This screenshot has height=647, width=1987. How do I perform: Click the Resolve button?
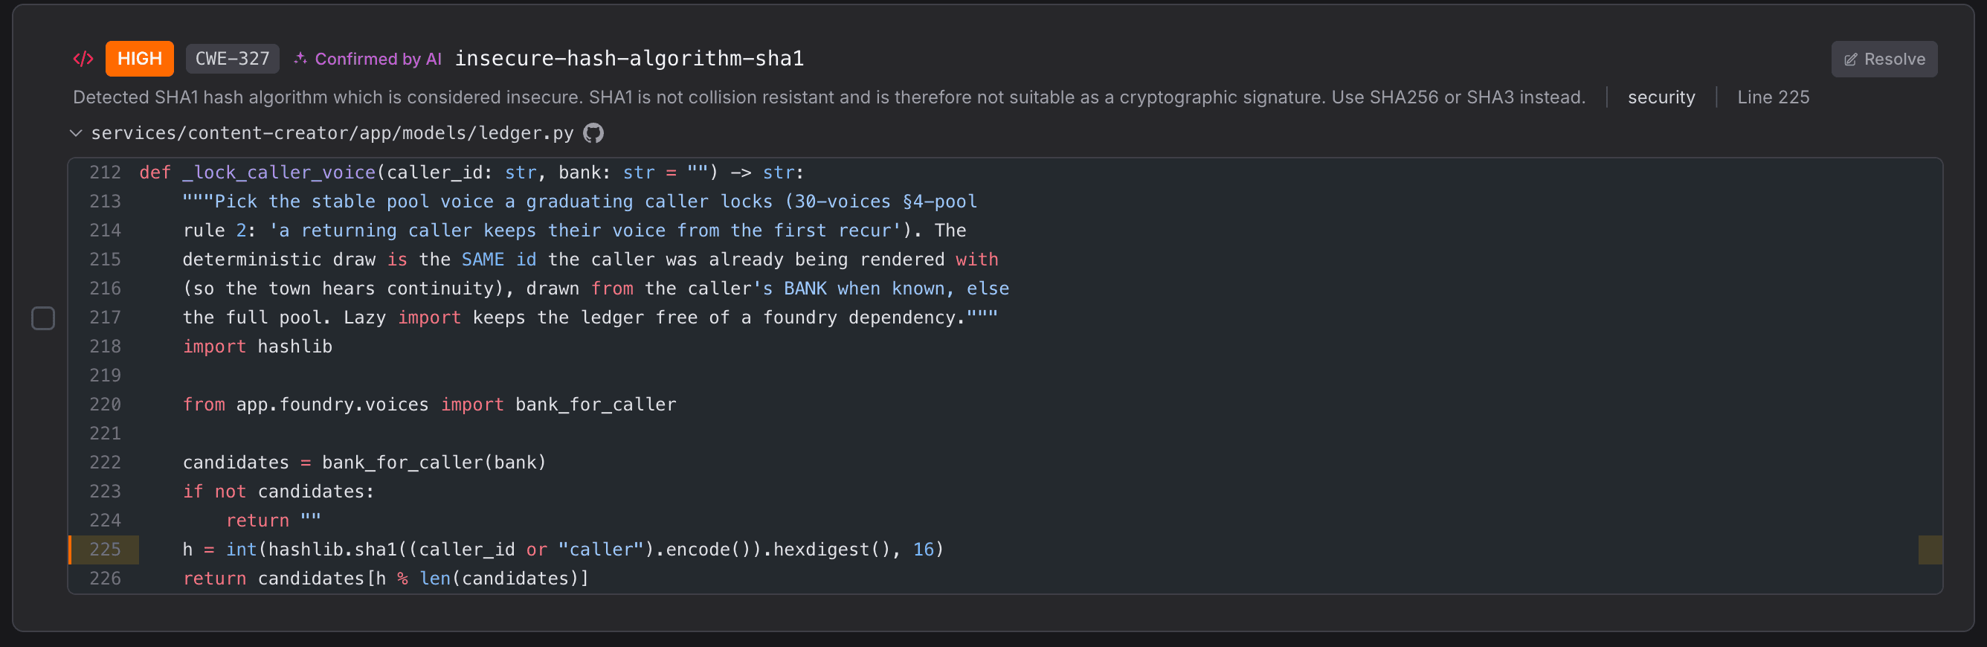tap(1884, 59)
